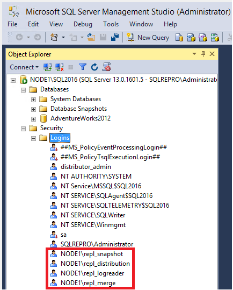Viewport: 233px width, 290px height.
Task: Click the Open File toolbar icon
Action: point(91,37)
